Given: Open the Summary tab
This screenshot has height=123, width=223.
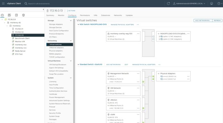Looking at the screenshot, I should pyautogui.click(x=50, y=15).
